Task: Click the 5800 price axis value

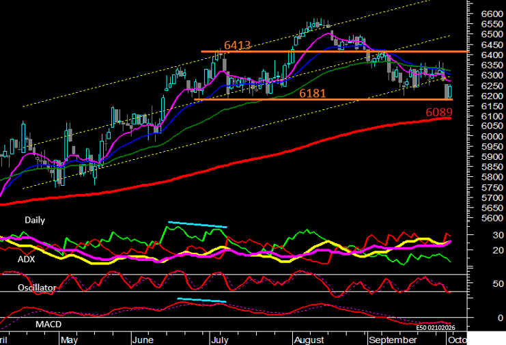Action: [x=492, y=177]
